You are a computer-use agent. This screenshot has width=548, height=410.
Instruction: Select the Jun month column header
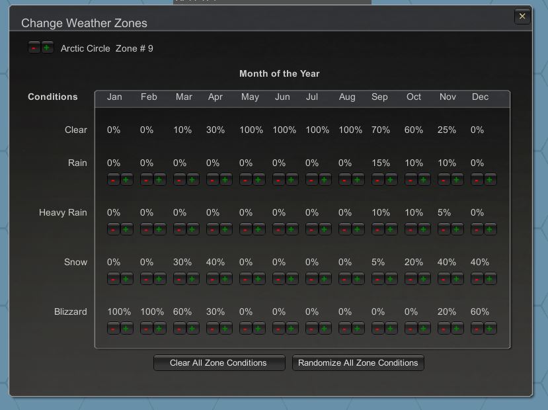click(282, 97)
